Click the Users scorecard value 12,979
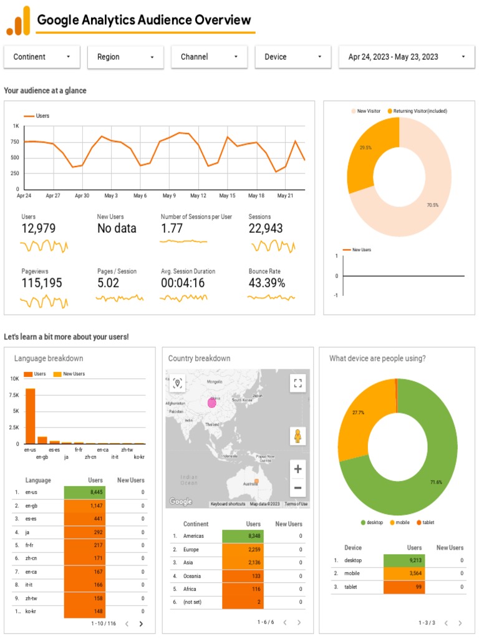479x639 pixels. (38, 228)
